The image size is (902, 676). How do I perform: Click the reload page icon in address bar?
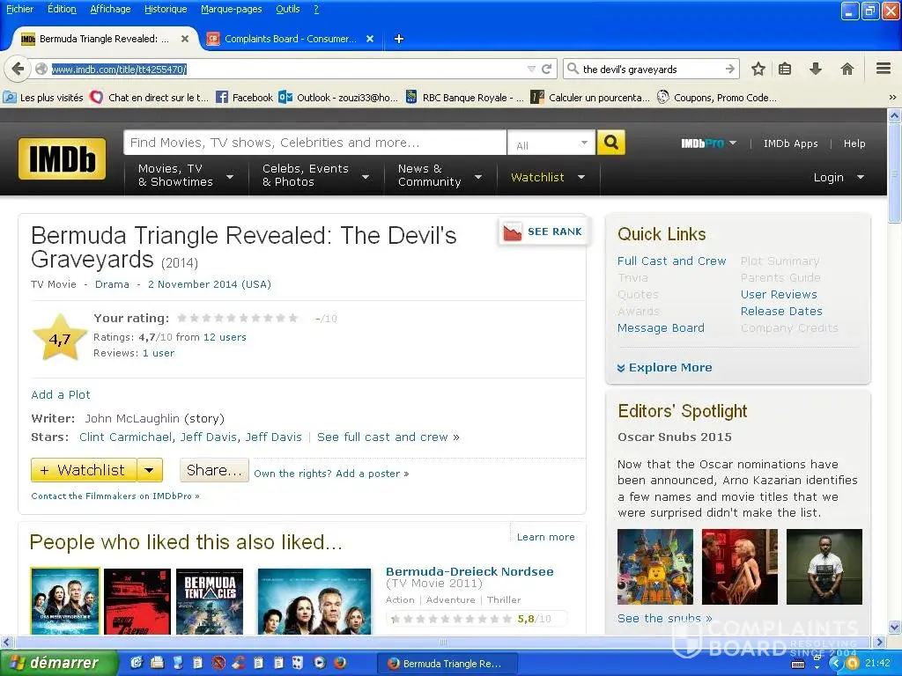(x=547, y=69)
